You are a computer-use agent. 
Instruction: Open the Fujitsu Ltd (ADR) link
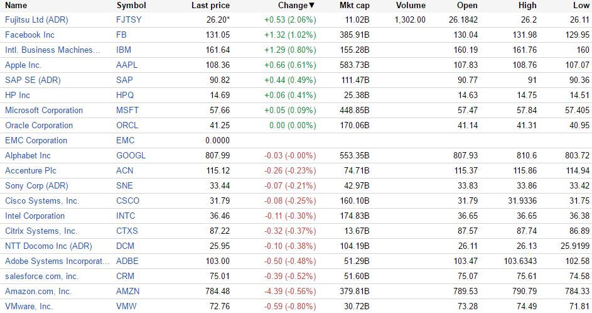36,19
